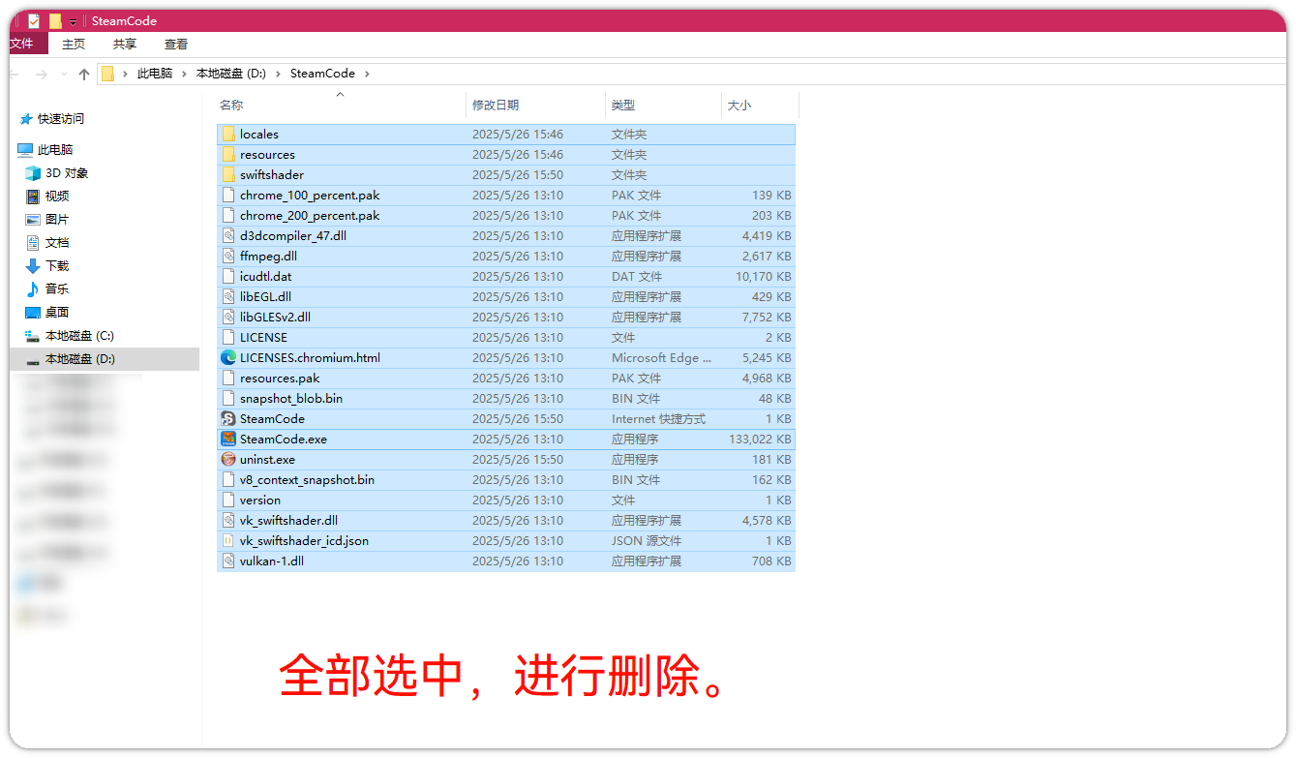Click the swiftshader folder icon
This screenshot has height=758, width=1296.
click(x=228, y=175)
